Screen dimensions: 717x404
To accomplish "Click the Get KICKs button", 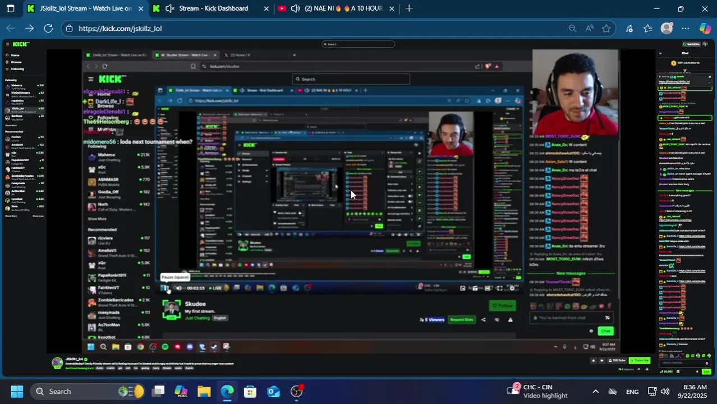I will [x=691, y=44].
